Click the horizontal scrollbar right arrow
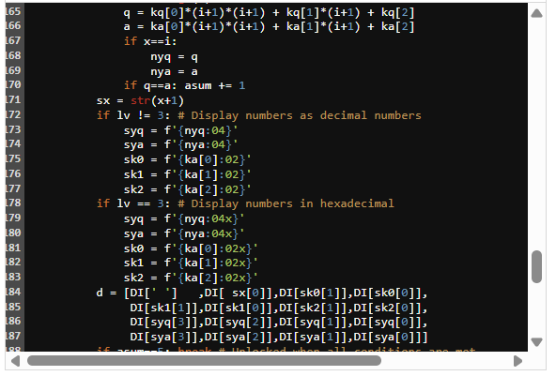The width and height of the screenshot is (556, 376). click(517, 361)
